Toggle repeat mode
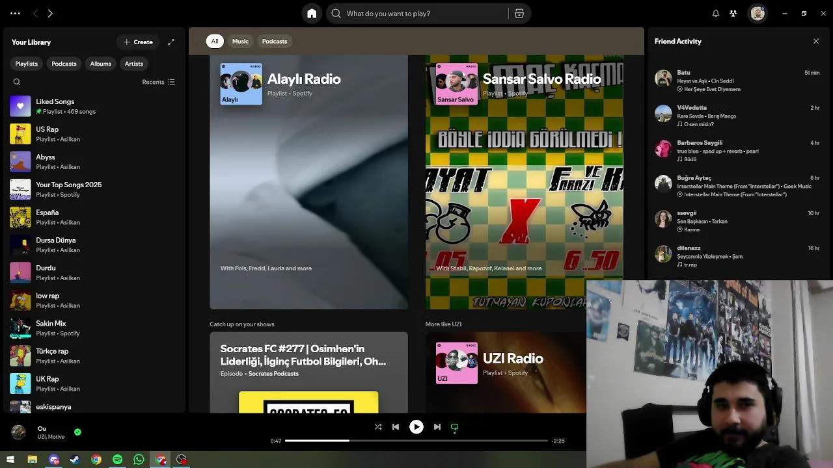 (455, 427)
